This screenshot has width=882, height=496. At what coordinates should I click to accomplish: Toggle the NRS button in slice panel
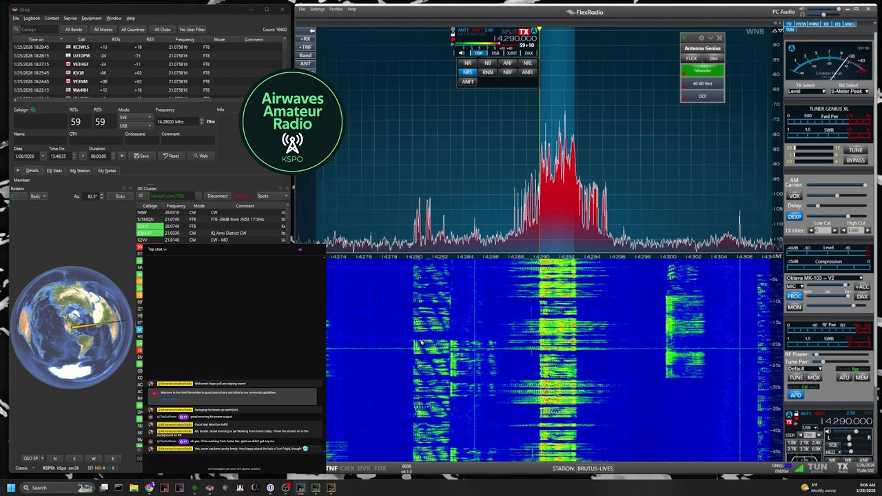468,72
